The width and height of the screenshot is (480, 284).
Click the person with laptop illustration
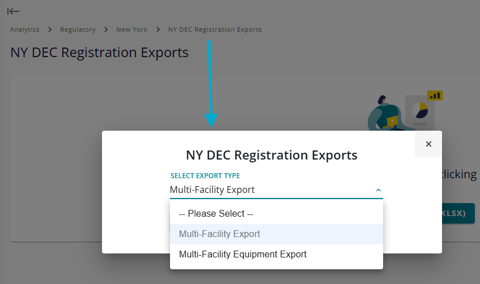tap(386, 114)
